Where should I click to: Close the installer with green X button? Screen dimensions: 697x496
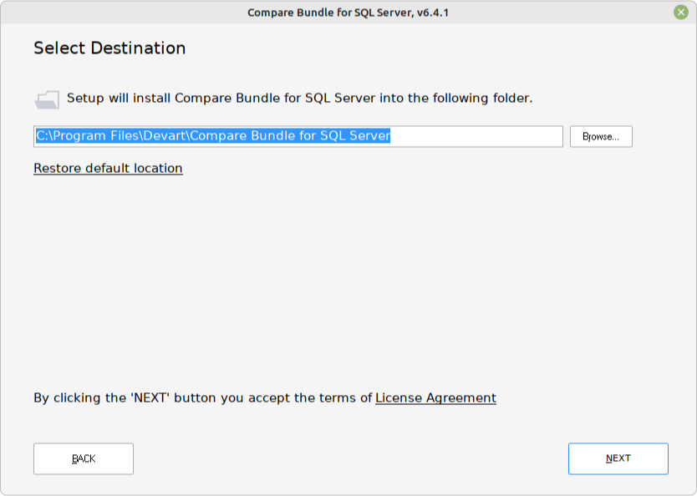pos(680,12)
